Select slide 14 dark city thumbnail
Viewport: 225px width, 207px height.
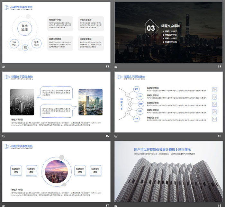168,32
